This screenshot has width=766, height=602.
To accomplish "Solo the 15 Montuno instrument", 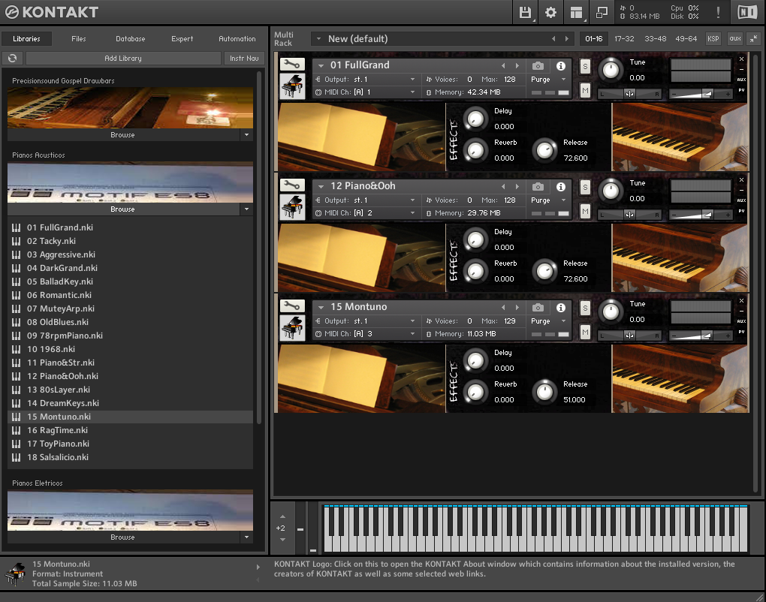I will coord(585,308).
